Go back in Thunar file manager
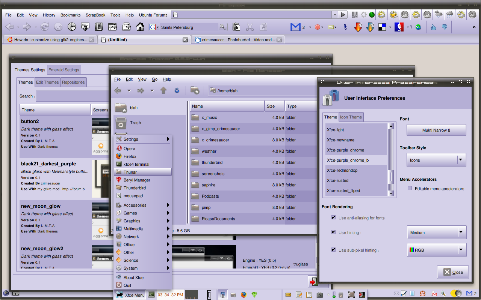This screenshot has height=300, width=481. click(118, 90)
